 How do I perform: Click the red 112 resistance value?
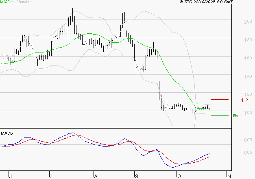coord(244,100)
